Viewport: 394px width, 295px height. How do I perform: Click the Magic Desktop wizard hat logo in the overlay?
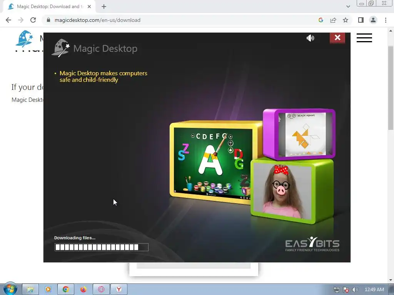60,48
